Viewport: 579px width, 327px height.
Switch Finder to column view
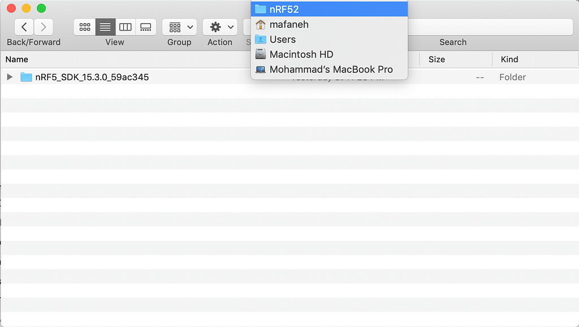(x=125, y=27)
